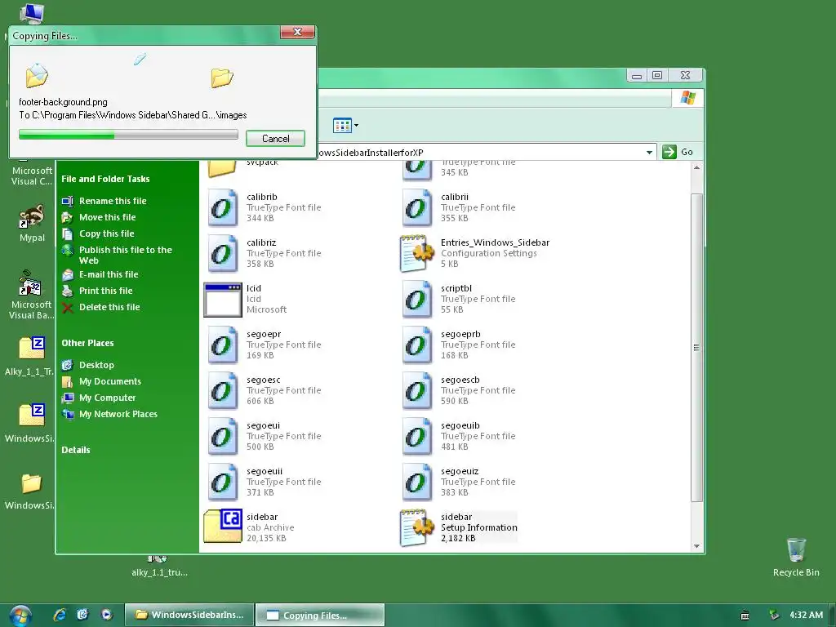Select Entries_Windows_Sidebar configuration settings icon
Screen dimensions: 836x627
pyautogui.click(x=417, y=254)
